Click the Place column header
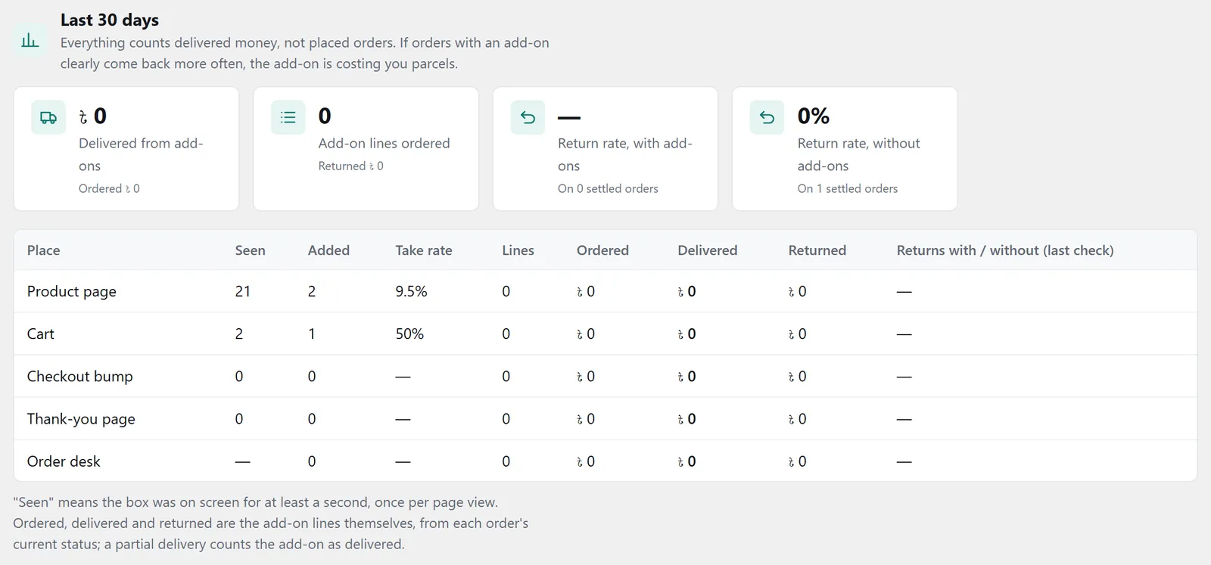Screen dimensions: 1211x565 (x=43, y=250)
